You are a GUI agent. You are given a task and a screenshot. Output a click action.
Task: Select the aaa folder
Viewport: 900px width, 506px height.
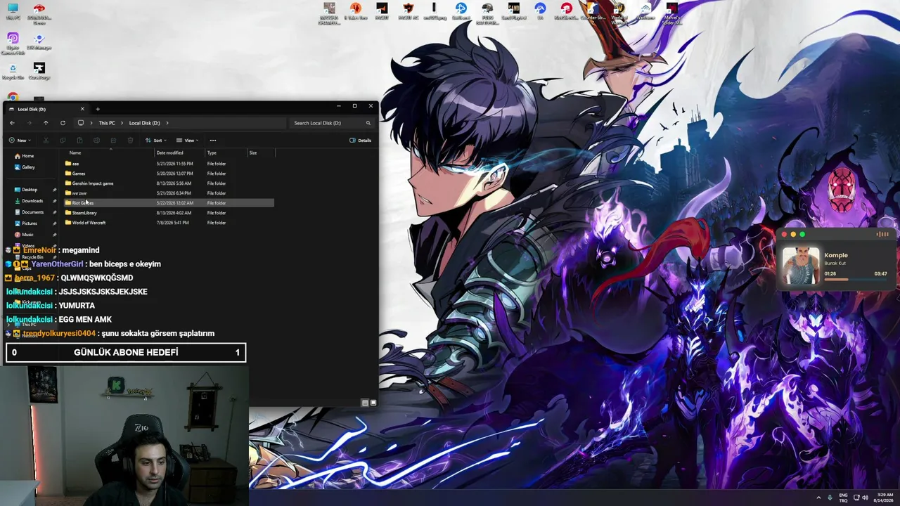(x=169, y=164)
